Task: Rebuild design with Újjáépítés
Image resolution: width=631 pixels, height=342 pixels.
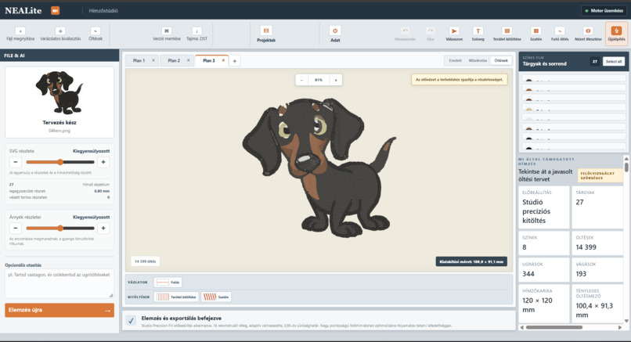Action: click(616, 34)
